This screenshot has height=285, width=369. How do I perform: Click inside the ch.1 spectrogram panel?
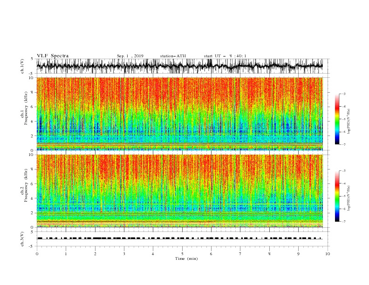(x=179, y=114)
